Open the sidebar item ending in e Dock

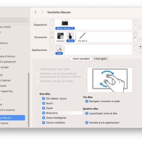pyautogui.click(x=5, y=27)
